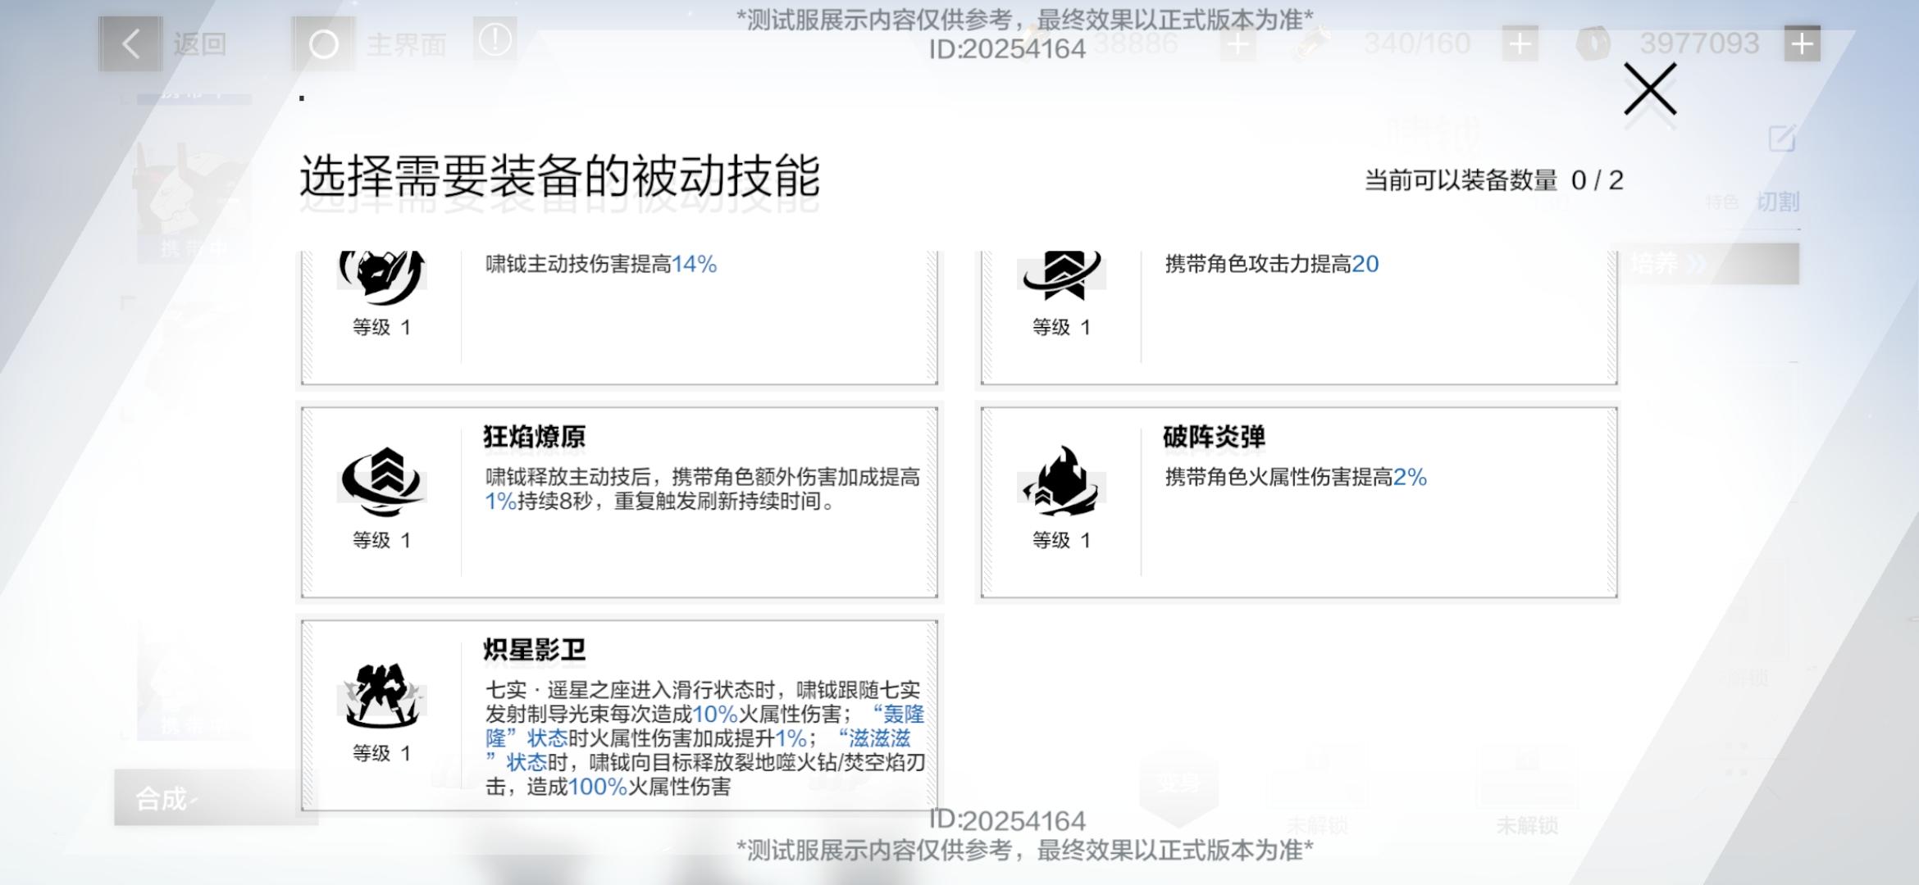Add stamina with plus next to 340/160
The image size is (1919, 885).
(1520, 43)
